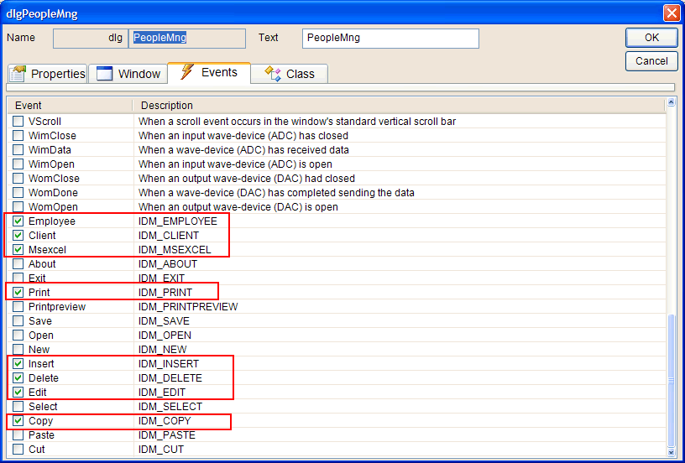Viewport: 685px width, 463px height.
Task: Click the IDM_CUT description cell
Action: tap(161, 449)
